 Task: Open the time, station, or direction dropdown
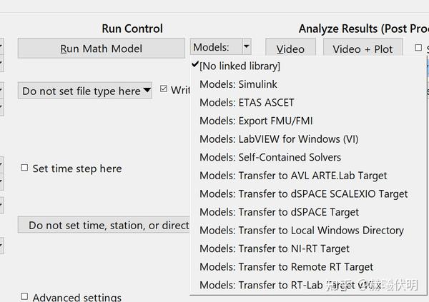point(107,225)
